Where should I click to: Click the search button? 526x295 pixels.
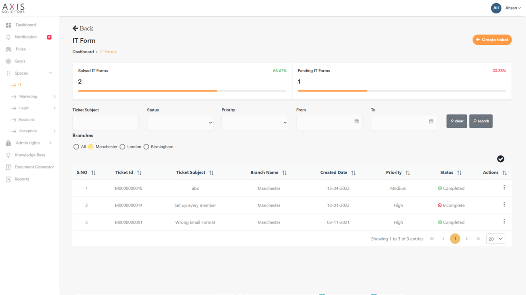click(x=481, y=121)
